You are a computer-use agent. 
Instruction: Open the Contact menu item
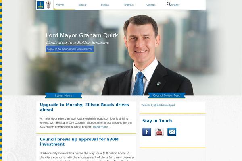175,5
